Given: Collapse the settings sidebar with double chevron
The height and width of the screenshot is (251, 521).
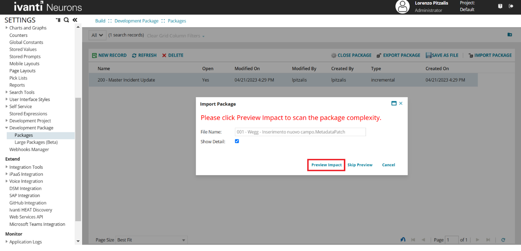Looking at the screenshot, I should [x=75, y=20].
